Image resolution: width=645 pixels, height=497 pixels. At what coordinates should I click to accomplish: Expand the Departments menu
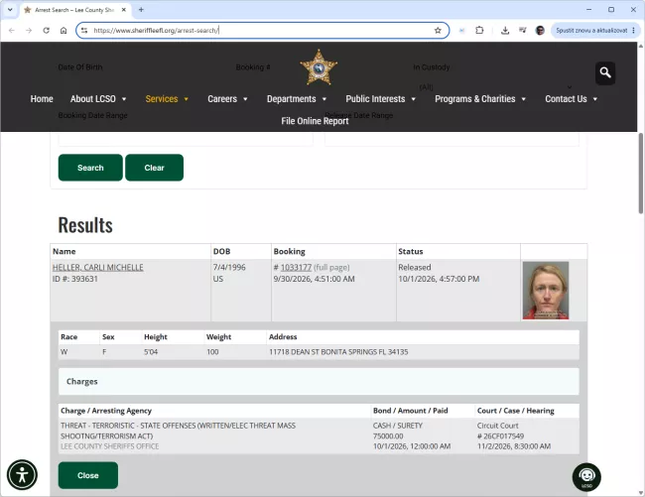[x=297, y=99]
